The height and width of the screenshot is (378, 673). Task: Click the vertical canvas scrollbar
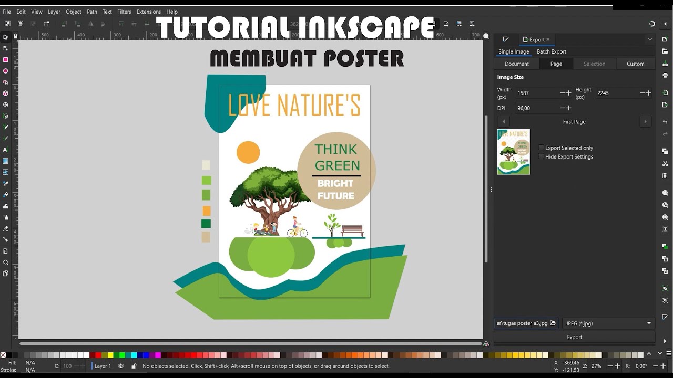click(x=485, y=189)
